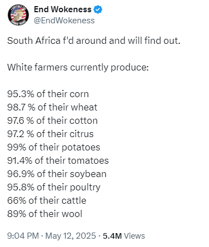This screenshot has height=247, width=209.
Task: Click the 98.7% wheat line
Action: pyautogui.click(x=52, y=107)
